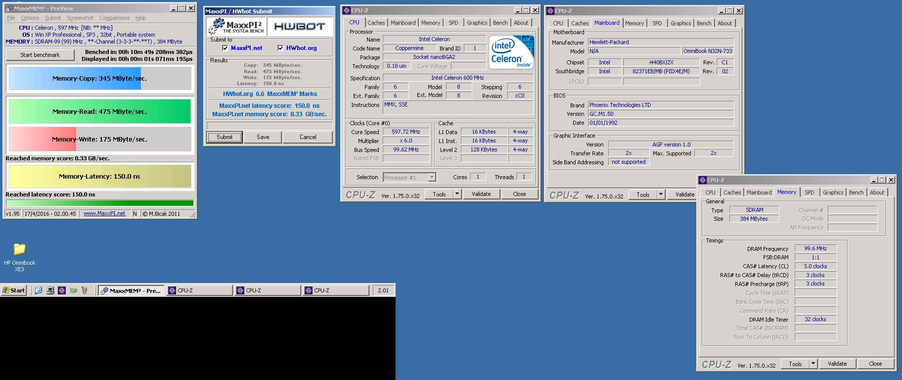Click the computer monitor quick launch icon
The width and height of the screenshot is (902, 380).
pyautogui.click(x=50, y=290)
